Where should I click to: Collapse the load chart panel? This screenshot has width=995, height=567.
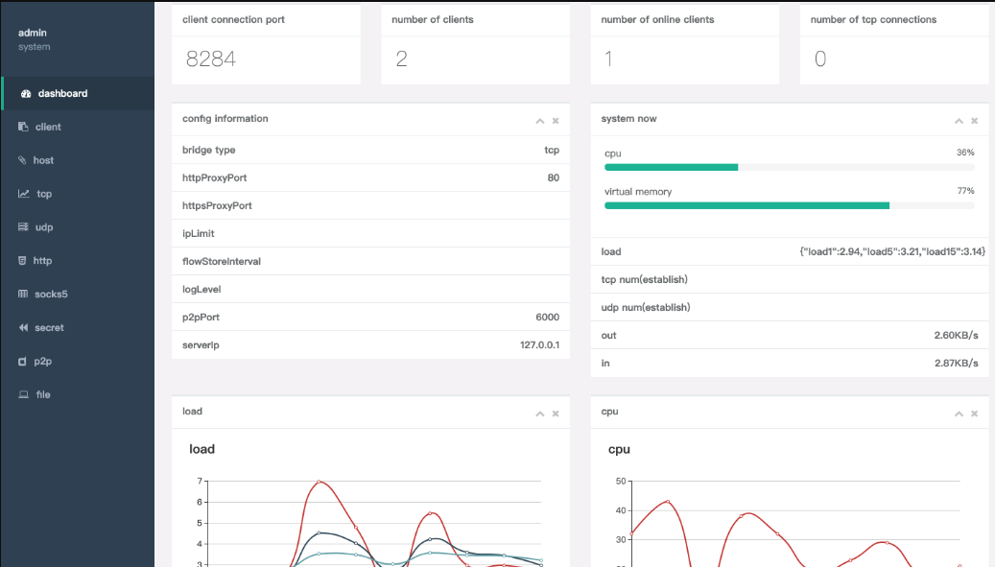pos(540,413)
